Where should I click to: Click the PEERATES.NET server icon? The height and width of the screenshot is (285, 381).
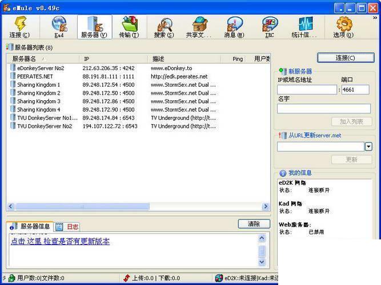click(x=13, y=76)
